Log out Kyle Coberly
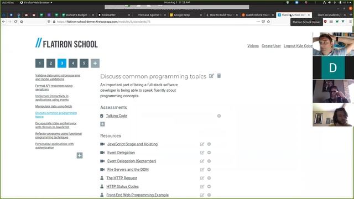The width and height of the screenshot is (354, 199). pyautogui.click(x=298, y=46)
